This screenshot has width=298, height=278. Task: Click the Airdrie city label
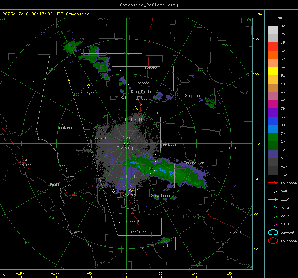[130, 177]
